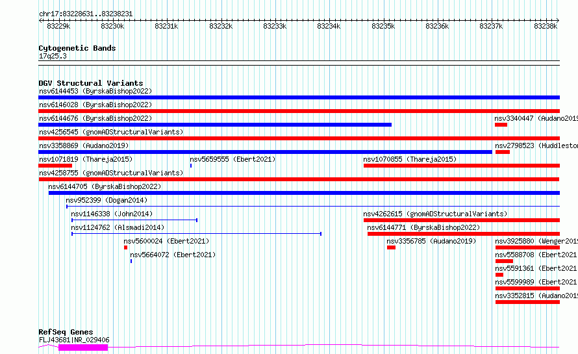Click the nsv5591361 Ebert label

536,268
